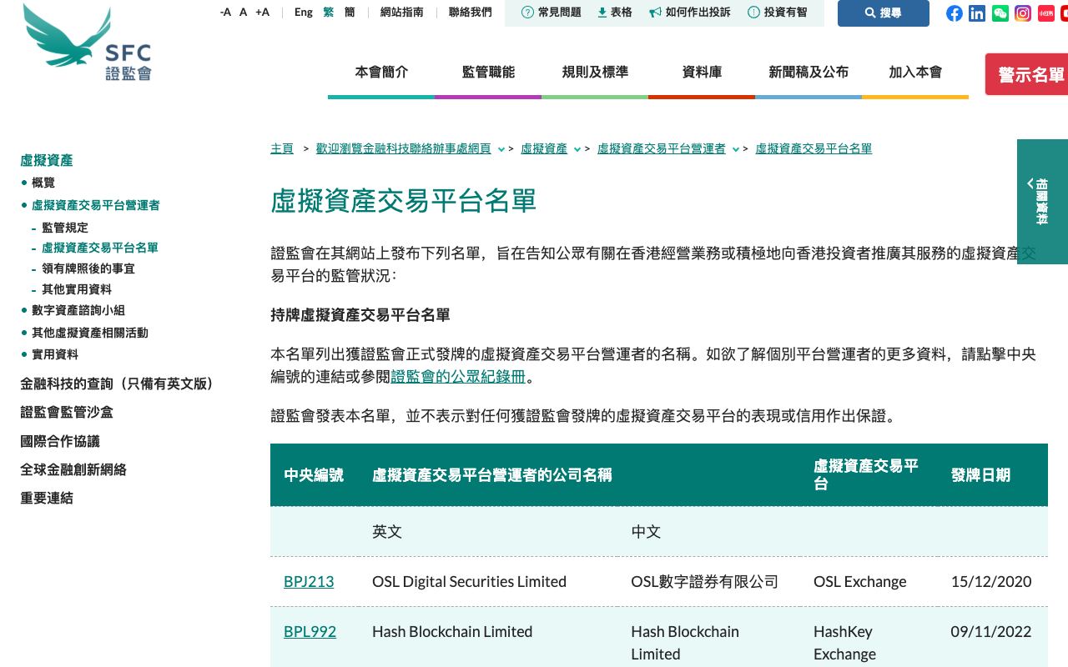Select 監管規定 in the sidebar
The width and height of the screenshot is (1068, 667).
click(x=65, y=228)
